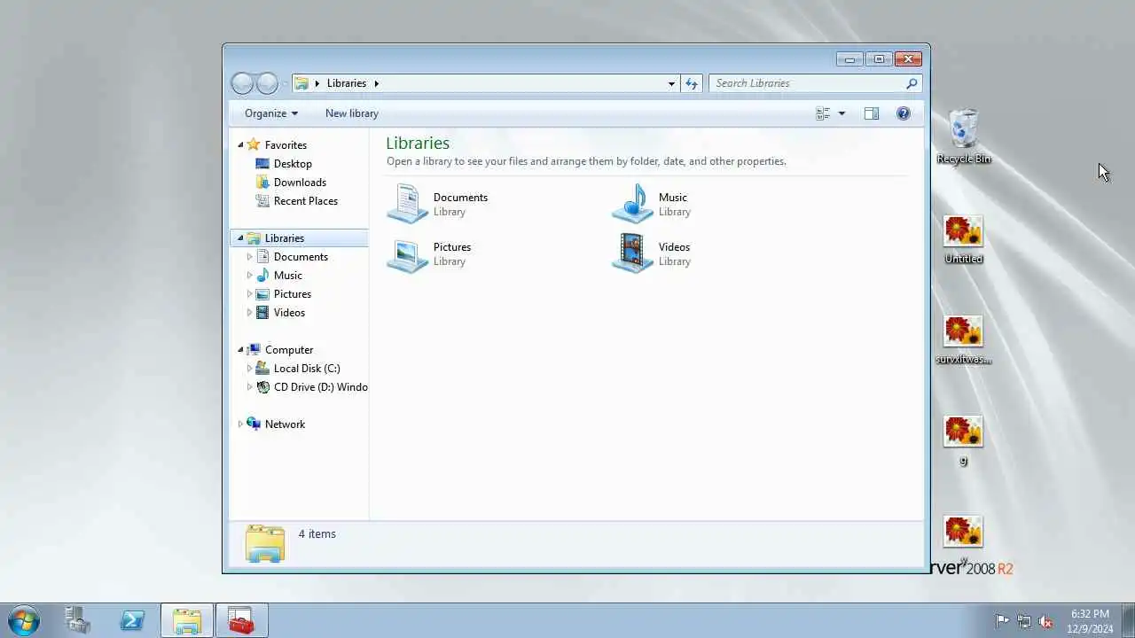
Task: Click the Forward navigation arrow
Action: [267, 83]
